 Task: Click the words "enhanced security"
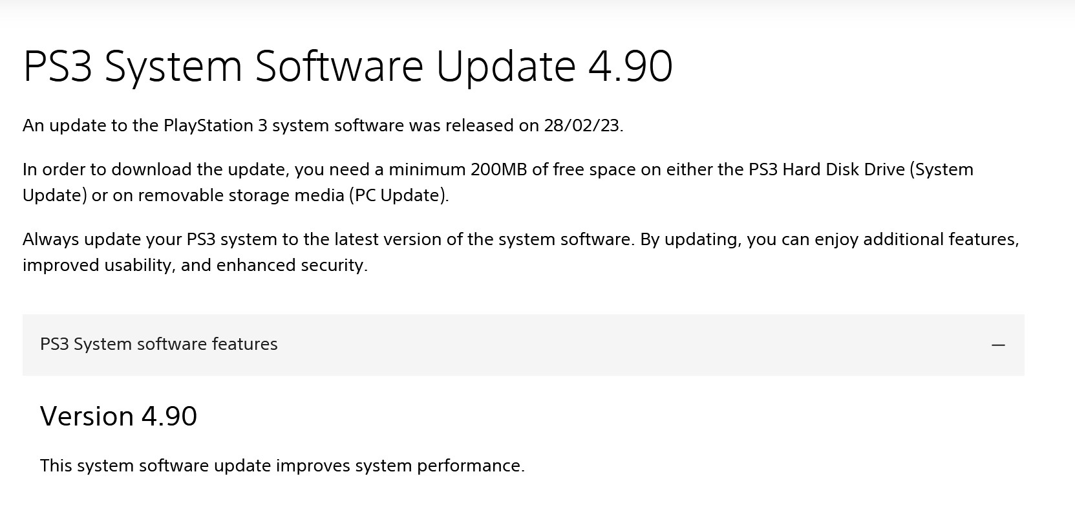pos(291,265)
